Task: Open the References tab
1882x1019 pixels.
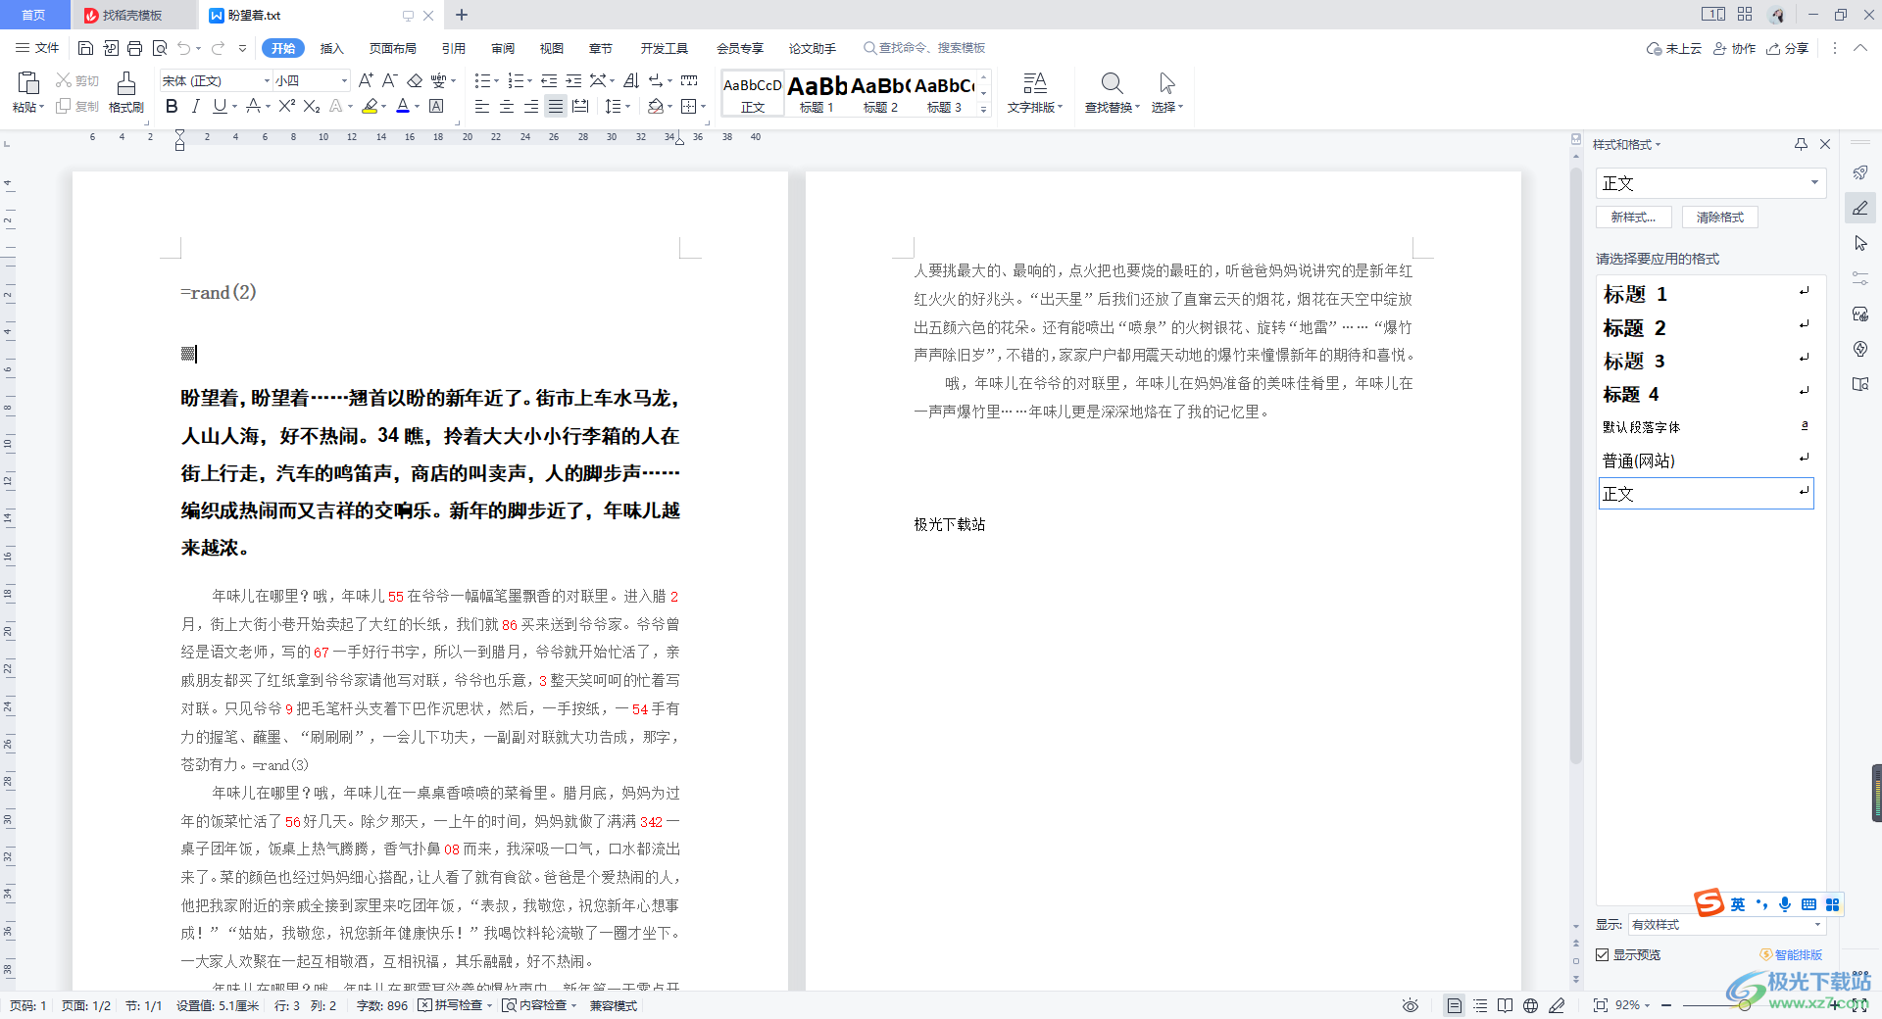Action: click(x=454, y=48)
